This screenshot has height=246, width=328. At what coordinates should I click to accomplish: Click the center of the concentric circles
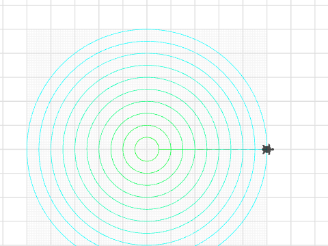coord(147,150)
